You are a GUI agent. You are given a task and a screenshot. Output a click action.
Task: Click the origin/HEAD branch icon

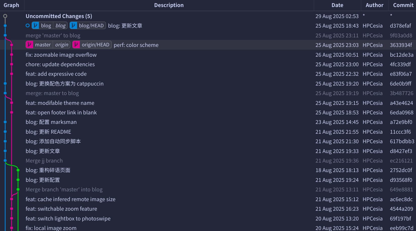pyautogui.click(x=76, y=45)
